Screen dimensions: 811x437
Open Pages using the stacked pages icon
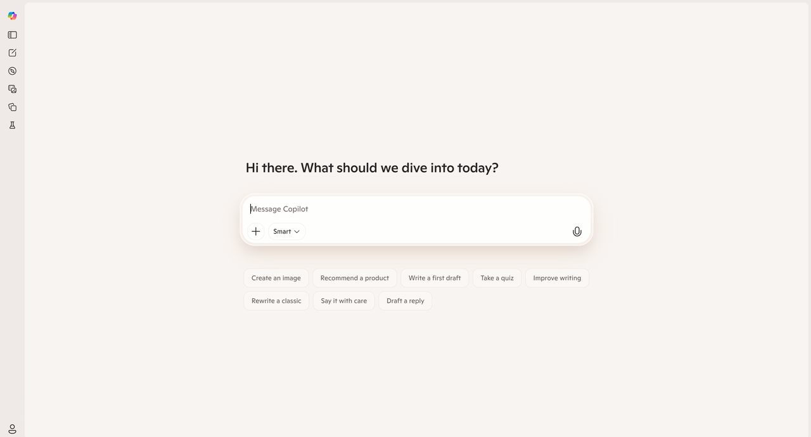coord(12,107)
